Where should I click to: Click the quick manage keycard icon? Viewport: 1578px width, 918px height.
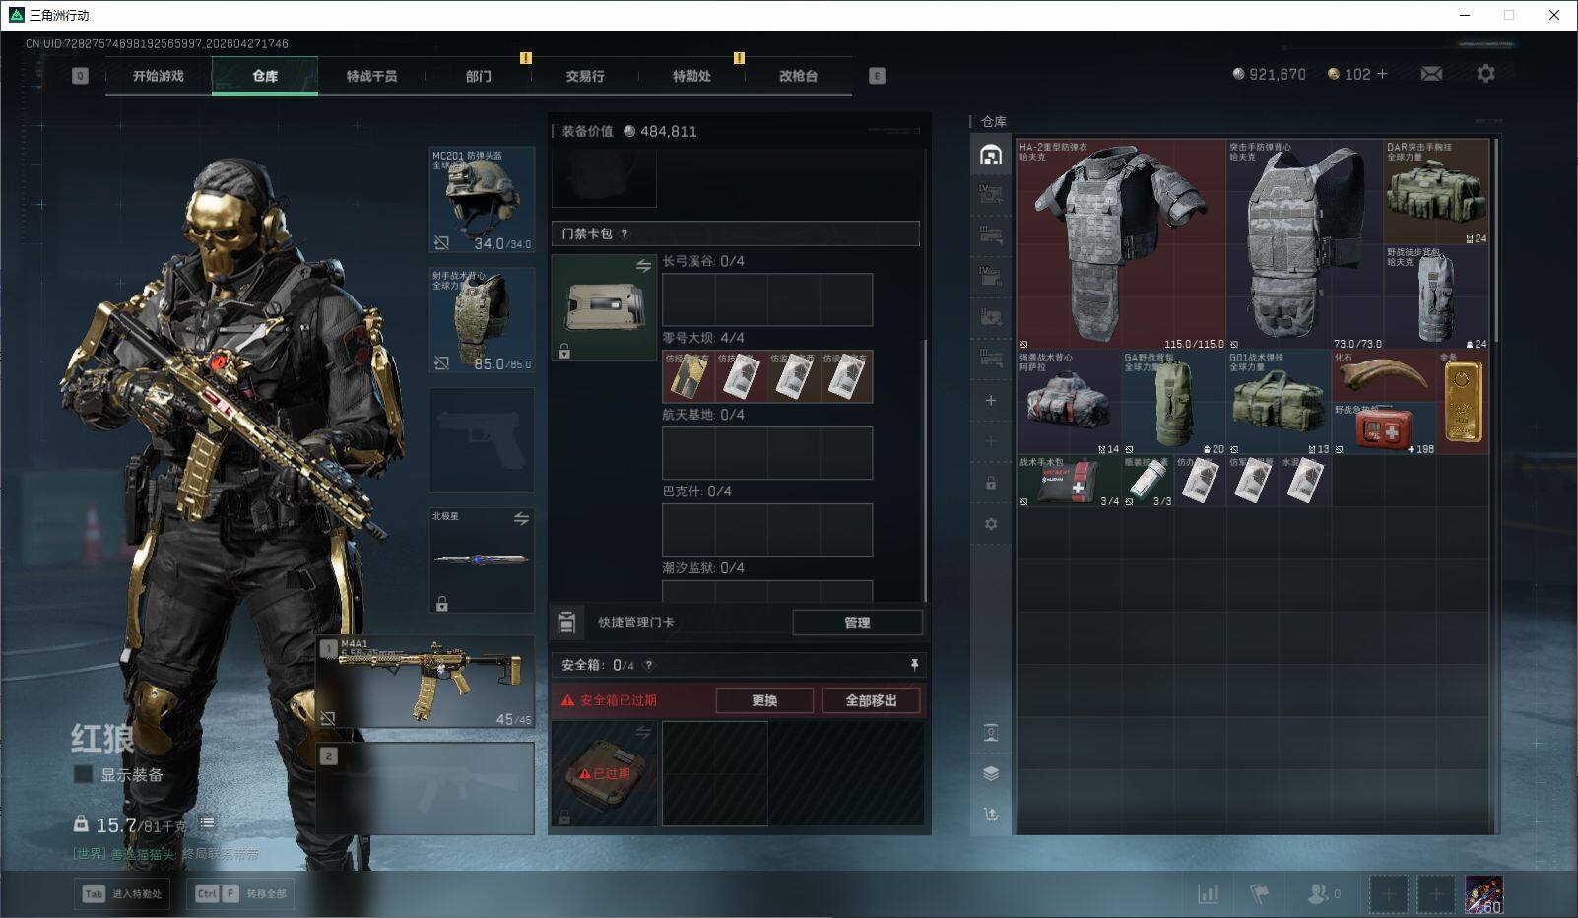(566, 623)
